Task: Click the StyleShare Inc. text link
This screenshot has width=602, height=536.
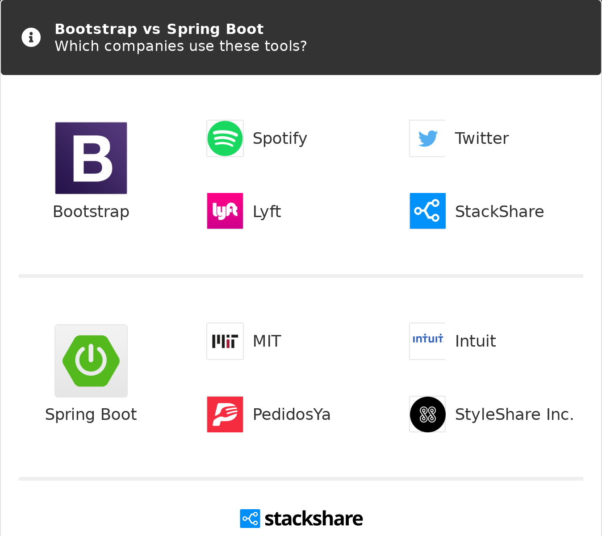Action: pos(514,415)
